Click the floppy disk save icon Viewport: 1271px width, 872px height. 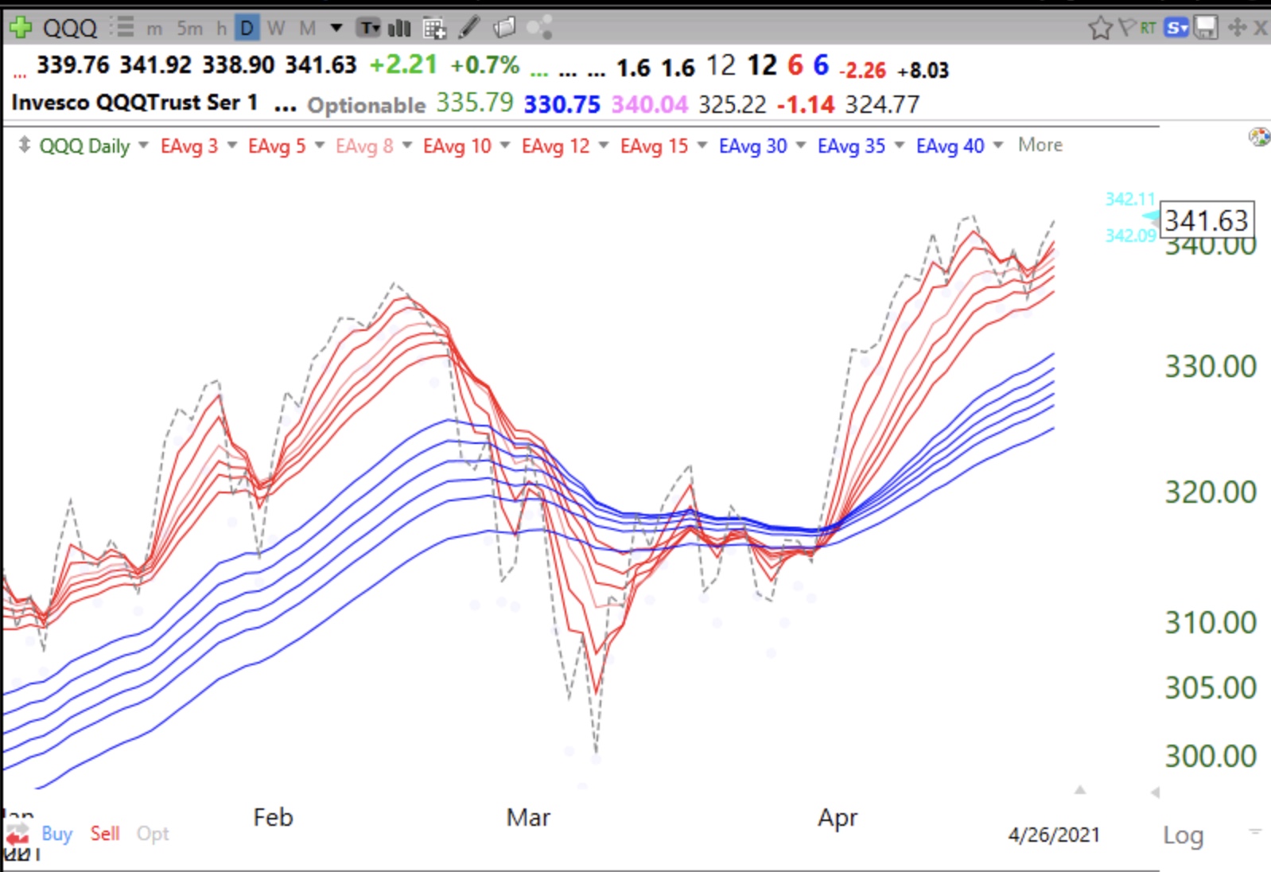(x=1206, y=29)
